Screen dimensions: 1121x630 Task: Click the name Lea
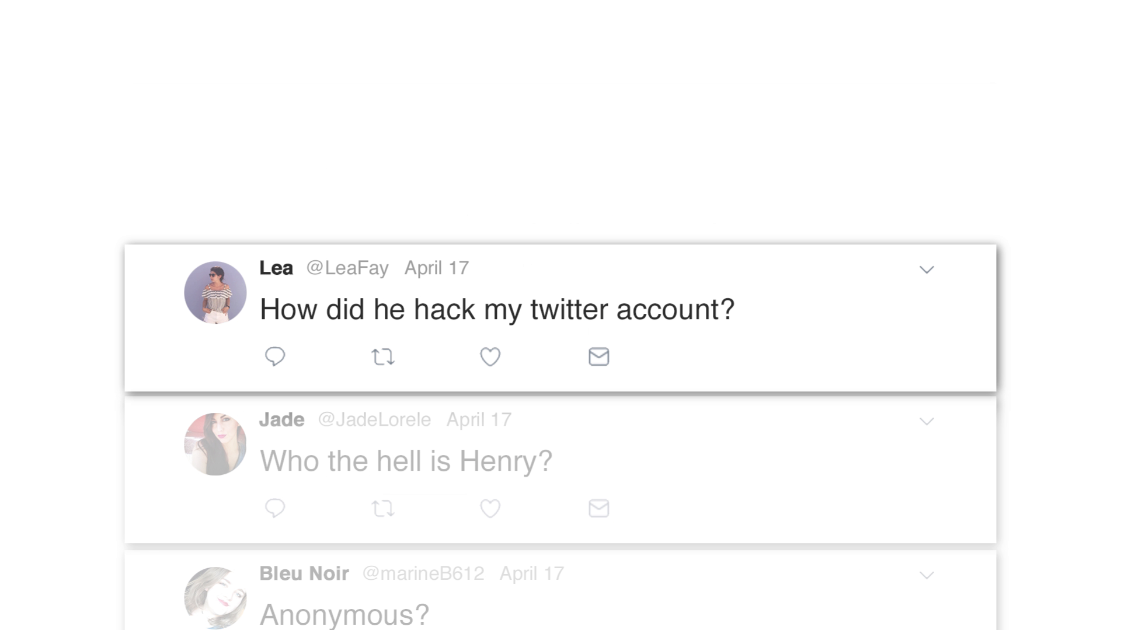click(x=276, y=268)
